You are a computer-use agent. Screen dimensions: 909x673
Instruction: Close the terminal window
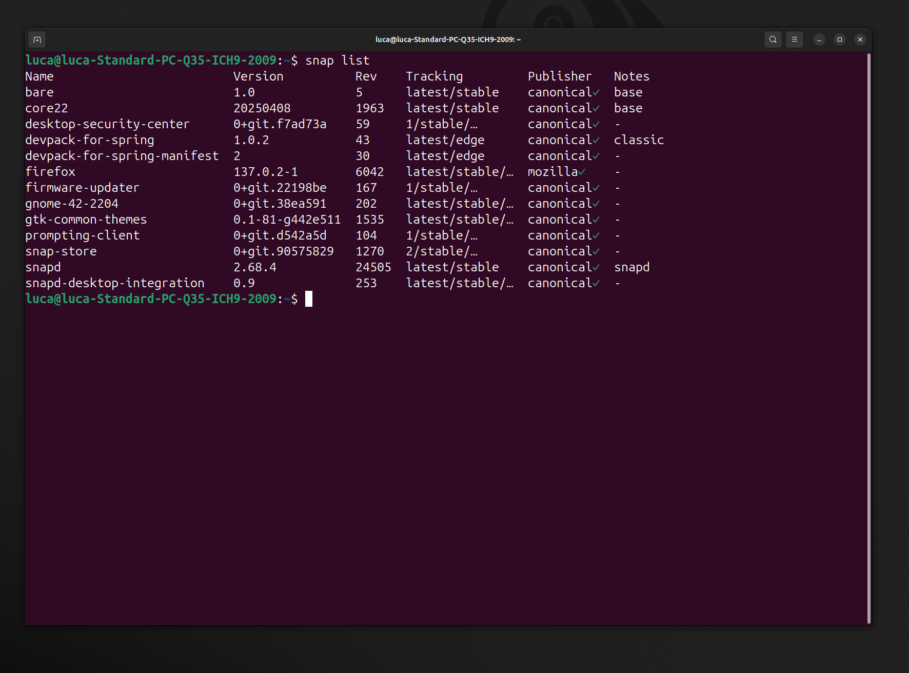pyautogui.click(x=860, y=39)
